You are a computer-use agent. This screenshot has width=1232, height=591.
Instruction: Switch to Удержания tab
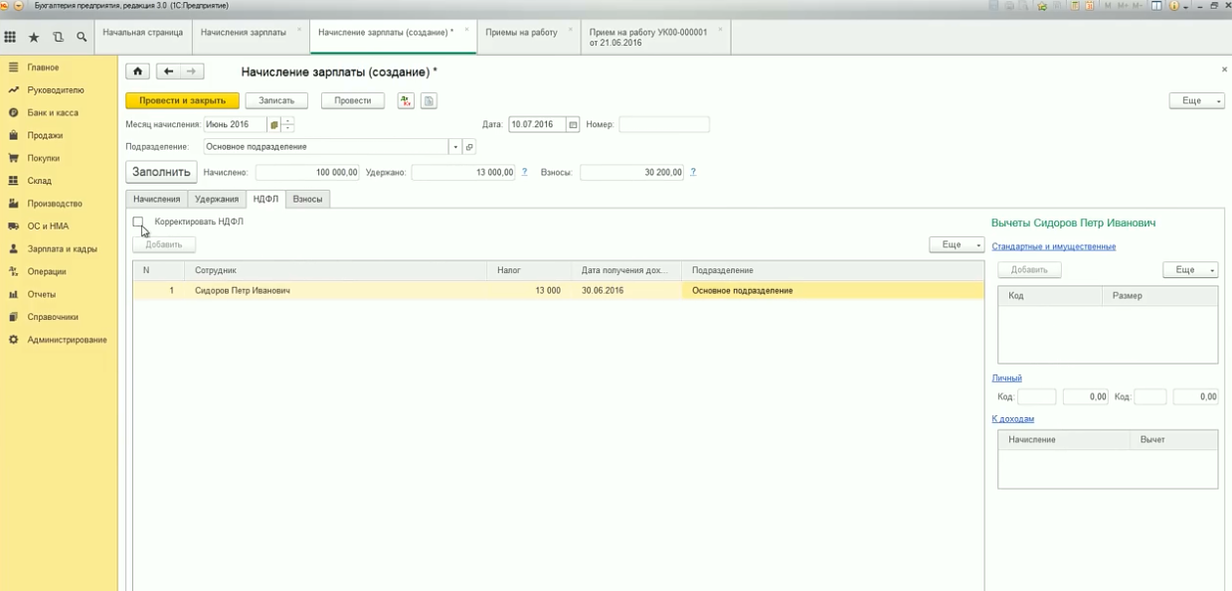[x=217, y=199]
